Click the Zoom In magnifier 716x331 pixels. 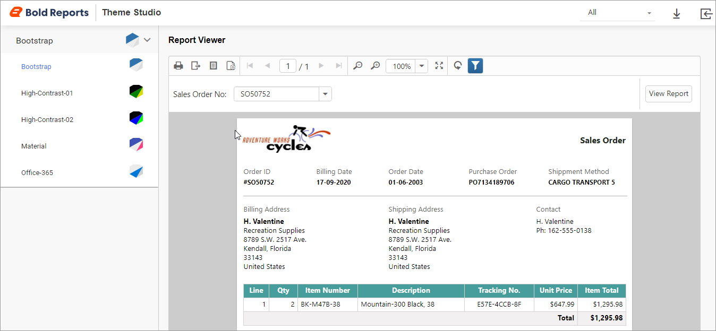point(375,66)
